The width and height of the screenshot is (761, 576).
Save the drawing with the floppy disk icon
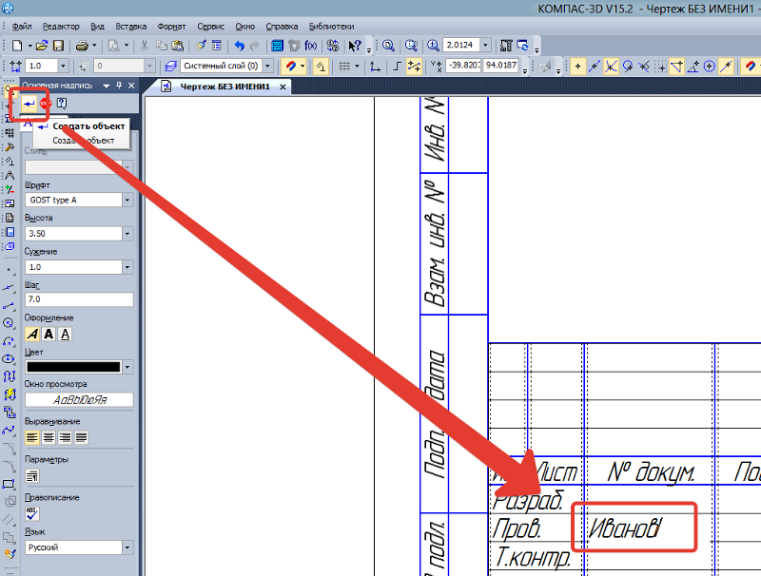58,46
